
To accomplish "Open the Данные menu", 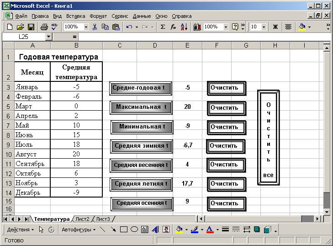I will pos(142,16).
